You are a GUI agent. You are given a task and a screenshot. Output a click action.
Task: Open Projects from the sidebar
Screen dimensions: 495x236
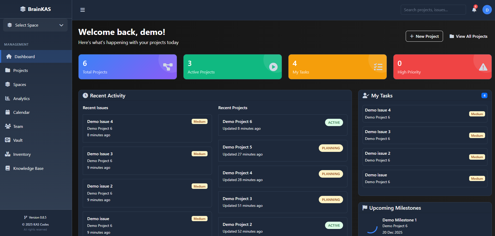tap(20, 70)
